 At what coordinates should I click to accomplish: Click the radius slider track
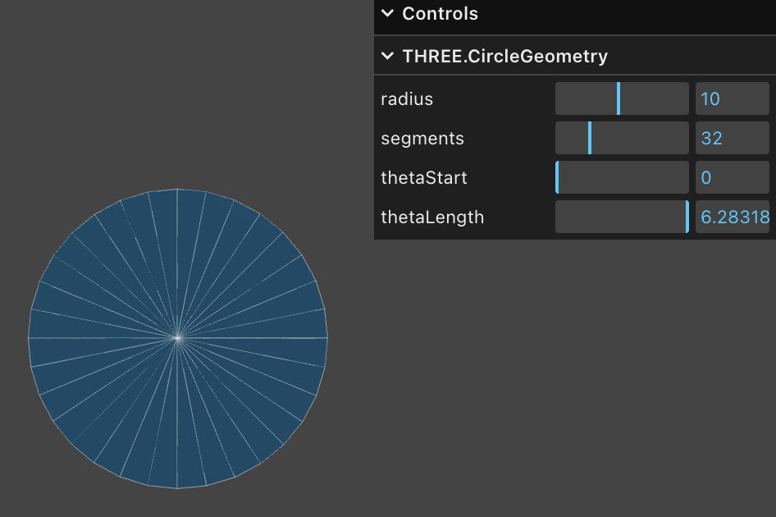coord(622,98)
